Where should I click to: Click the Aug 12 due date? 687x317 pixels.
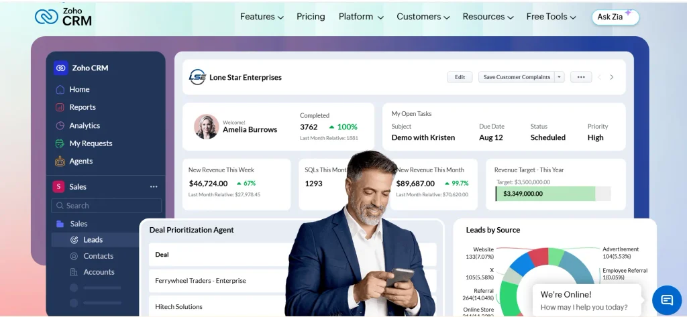tap(491, 137)
